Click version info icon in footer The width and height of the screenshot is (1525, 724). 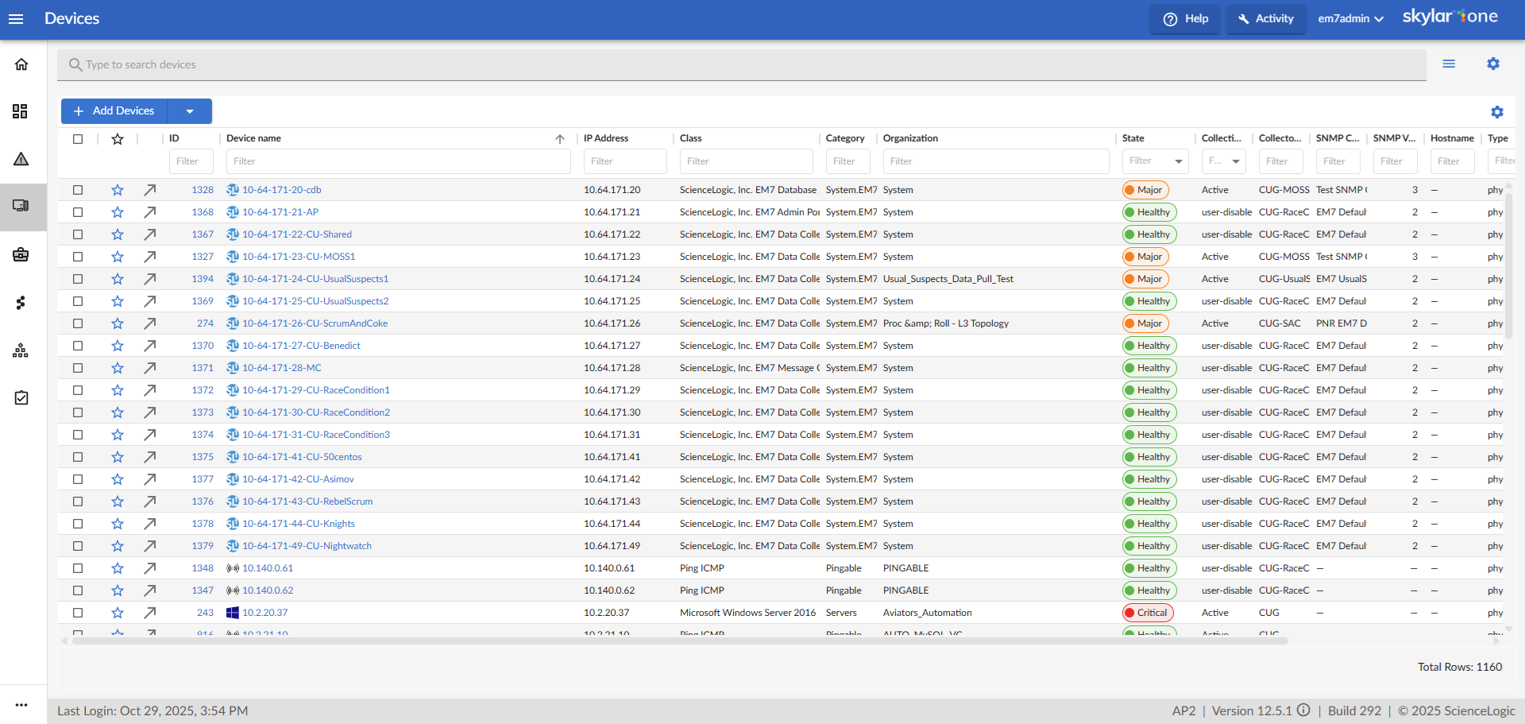1303,710
